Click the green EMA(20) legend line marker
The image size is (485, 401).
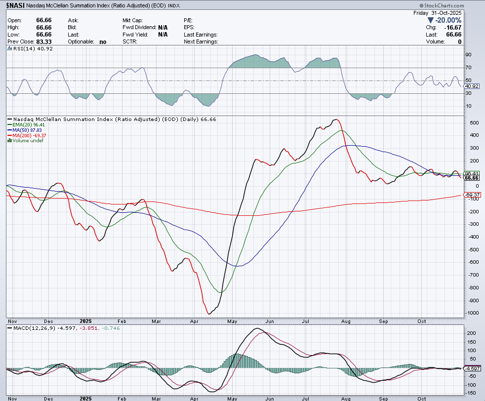click(9, 125)
